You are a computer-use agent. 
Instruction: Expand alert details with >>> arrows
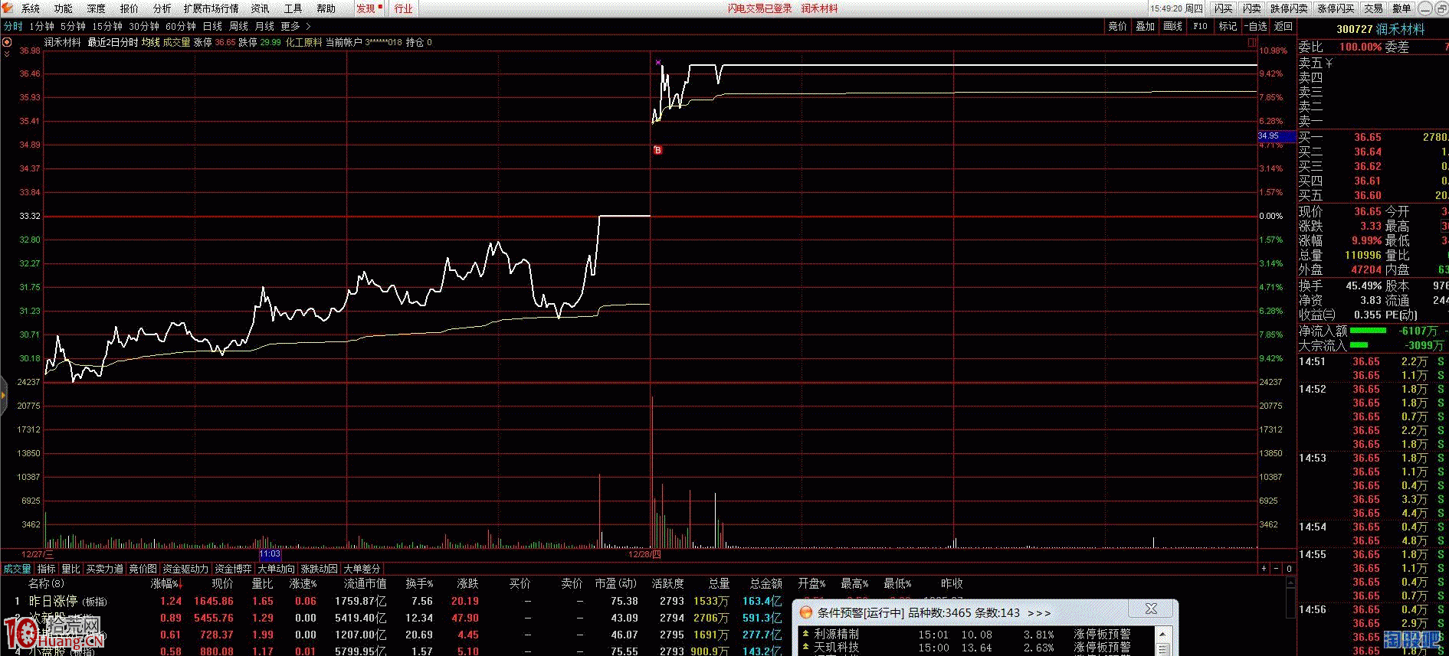tap(1039, 612)
